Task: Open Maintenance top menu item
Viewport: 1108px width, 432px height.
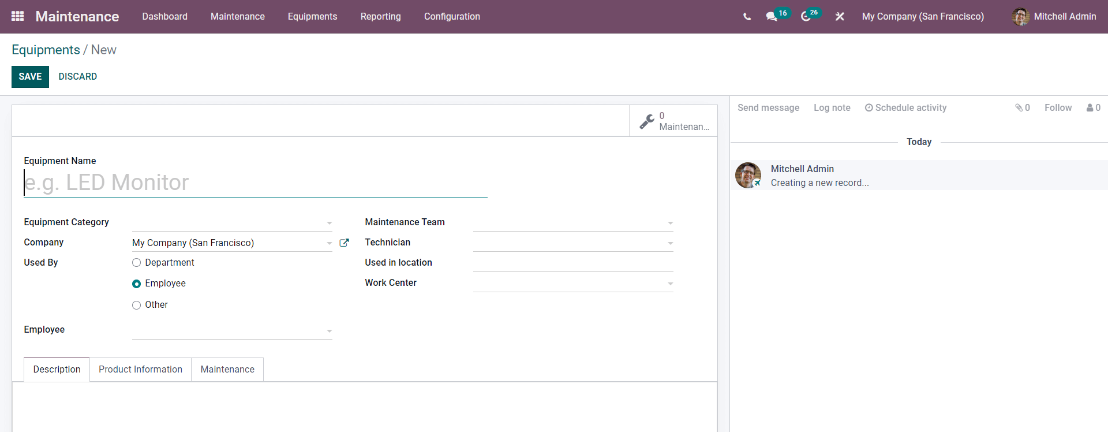Action: point(238,16)
